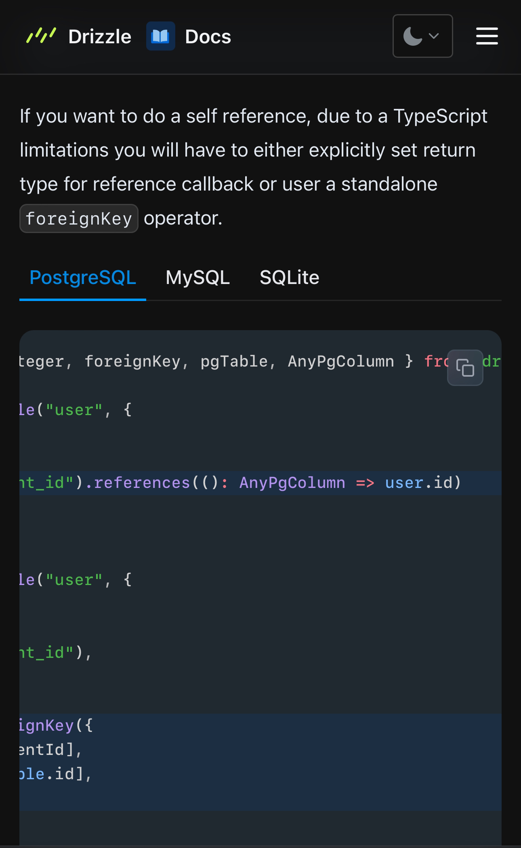Click the blue Docs book icon

pyautogui.click(x=160, y=36)
